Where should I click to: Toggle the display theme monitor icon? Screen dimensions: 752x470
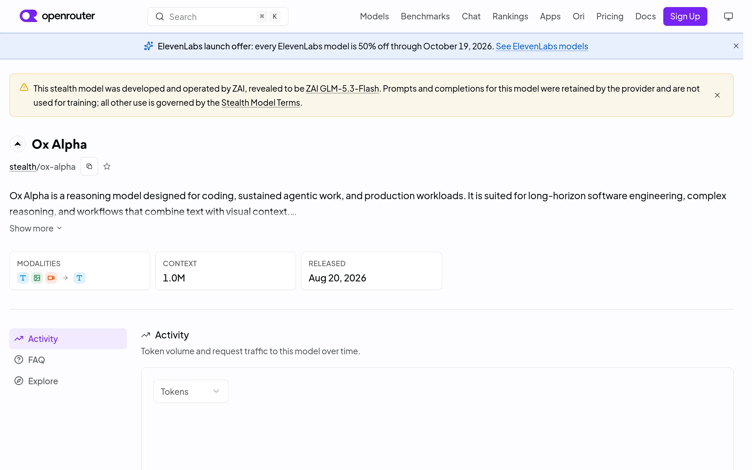tap(728, 16)
